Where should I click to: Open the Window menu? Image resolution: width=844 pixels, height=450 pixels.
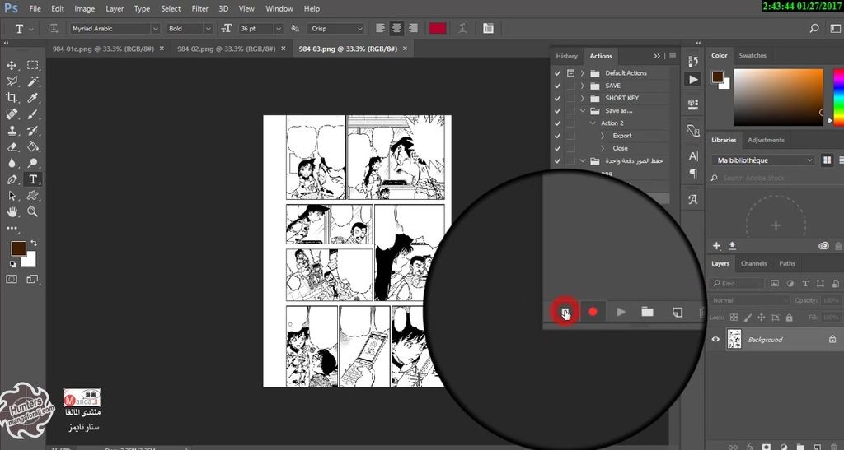point(279,8)
